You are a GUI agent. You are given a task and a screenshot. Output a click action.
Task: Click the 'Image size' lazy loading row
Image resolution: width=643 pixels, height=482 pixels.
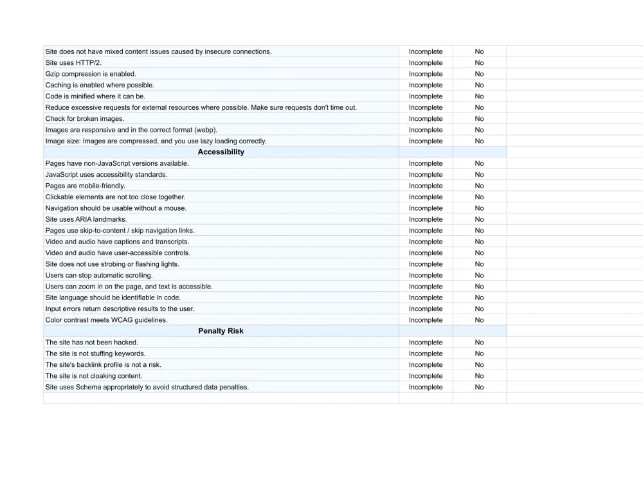coord(221,141)
